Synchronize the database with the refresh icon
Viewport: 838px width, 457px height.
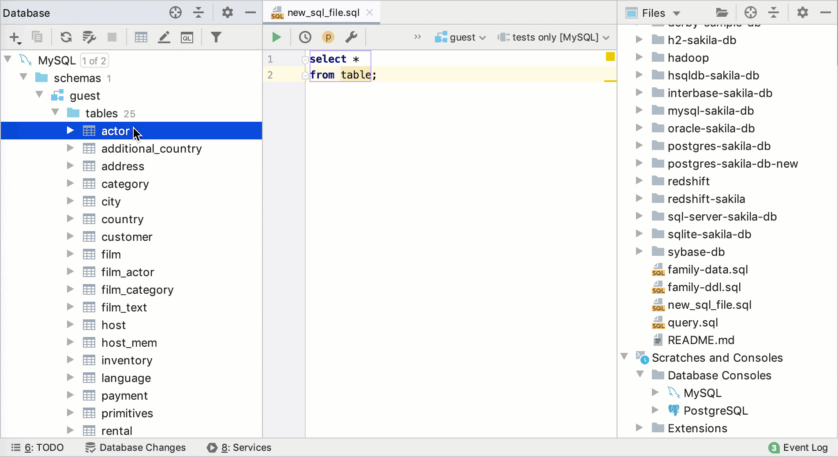click(66, 37)
